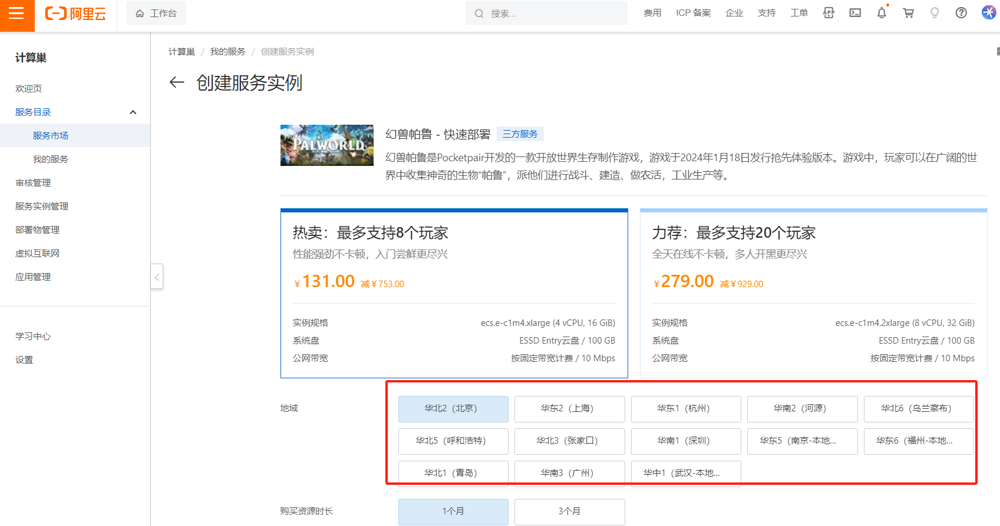
Task: Click the ¥279.00 price text
Action: pyautogui.click(x=684, y=281)
